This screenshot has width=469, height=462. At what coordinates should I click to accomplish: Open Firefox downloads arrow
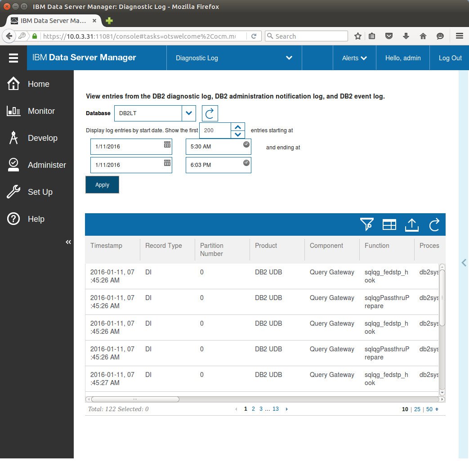(x=406, y=36)
